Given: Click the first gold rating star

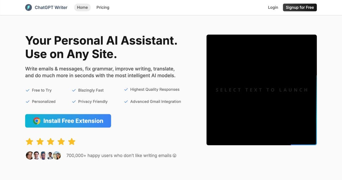Looking at the screenshot, I should tap(29, 141).
